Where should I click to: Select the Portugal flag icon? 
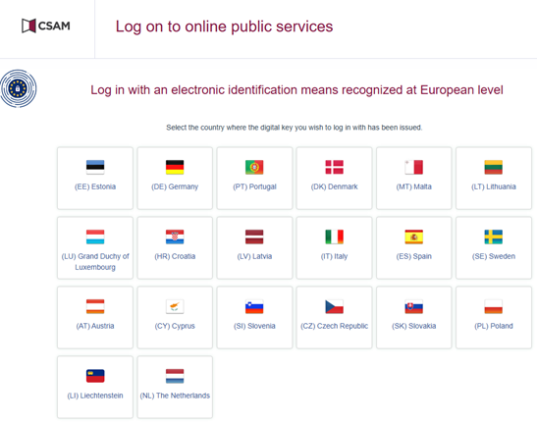pyautogui.click(x=254, y=167)
